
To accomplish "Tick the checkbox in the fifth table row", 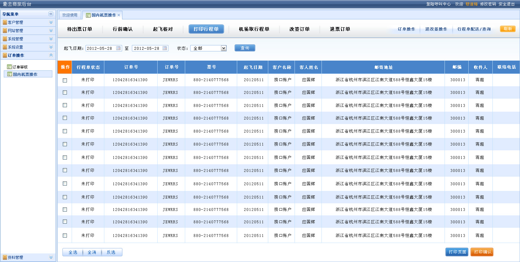I will tap(65, 131).
